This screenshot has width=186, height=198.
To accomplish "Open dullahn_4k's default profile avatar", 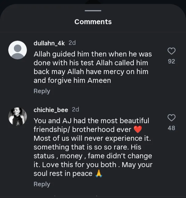I will pyautogui.click(x=18, y=50).
